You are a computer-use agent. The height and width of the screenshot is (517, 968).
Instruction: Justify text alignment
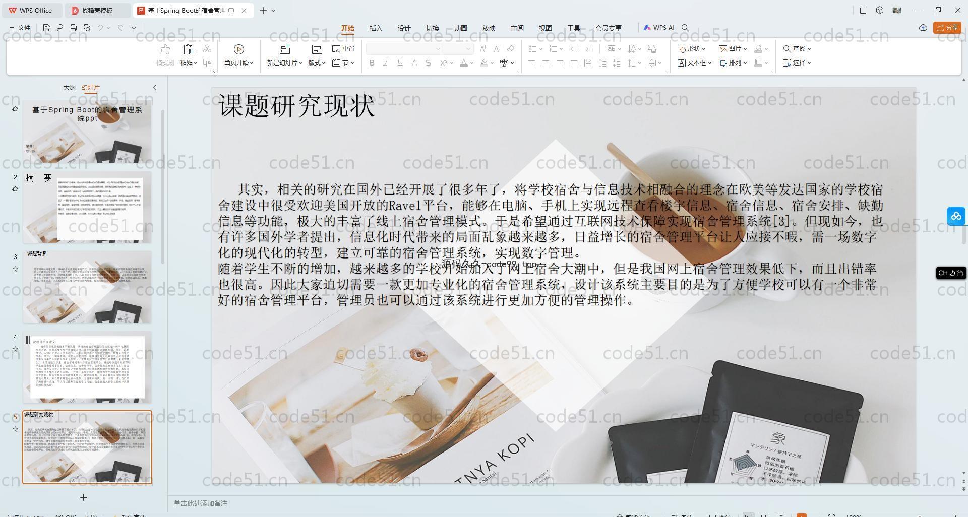coord(574,63)
